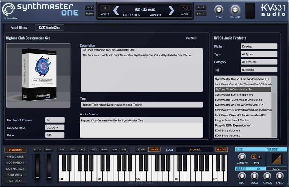Click the SynthMaster One spiral logo
The width and height of the screenshot is (289, 187).
[9, 9]
